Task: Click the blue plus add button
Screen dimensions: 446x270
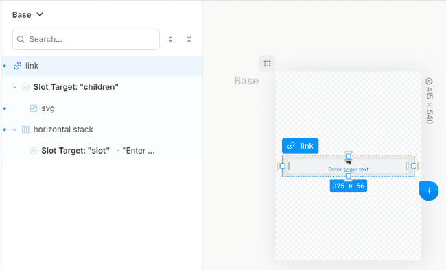Action: tap(429, 191)
